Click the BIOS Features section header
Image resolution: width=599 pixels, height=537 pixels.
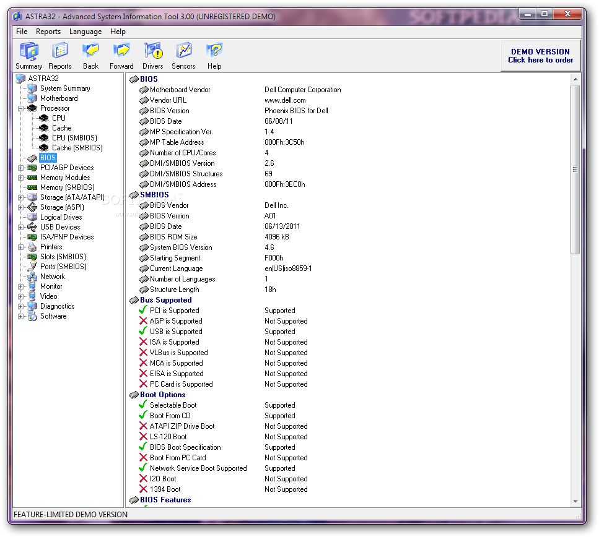click(x=165, y=500)
